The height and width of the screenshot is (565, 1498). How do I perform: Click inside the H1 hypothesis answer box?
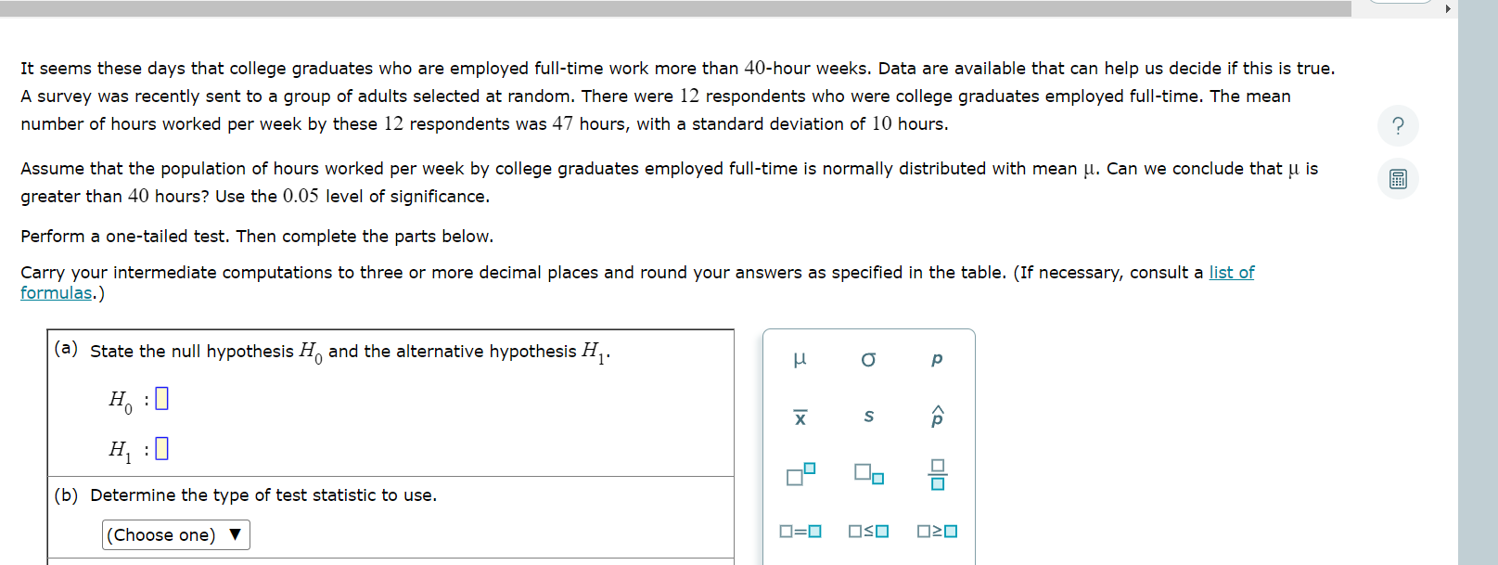160,450
